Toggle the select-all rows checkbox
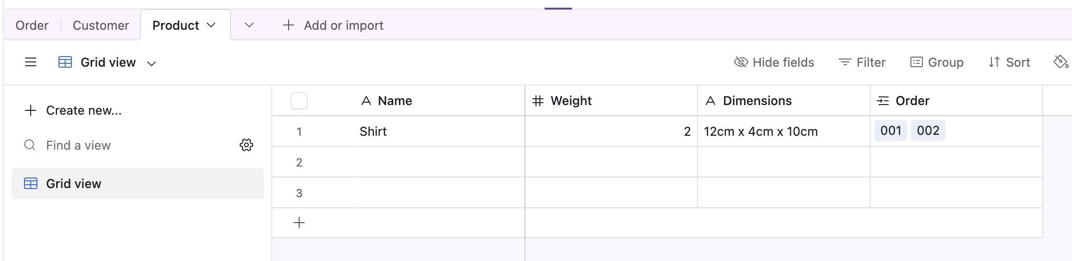The image size is (1072, 261). [x=299, y=101]
